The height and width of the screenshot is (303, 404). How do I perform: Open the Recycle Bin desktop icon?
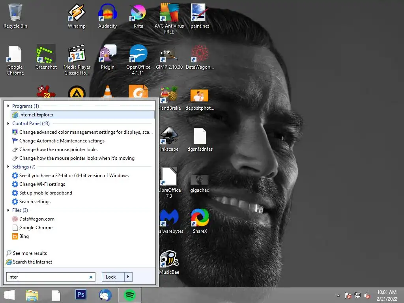coord(15,16)
